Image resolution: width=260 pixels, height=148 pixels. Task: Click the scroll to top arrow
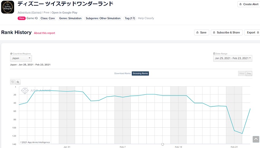256,139
